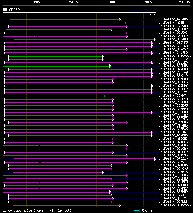Click the purple ~60% identity legend bar
193x213 pixels.
point(96,5)
